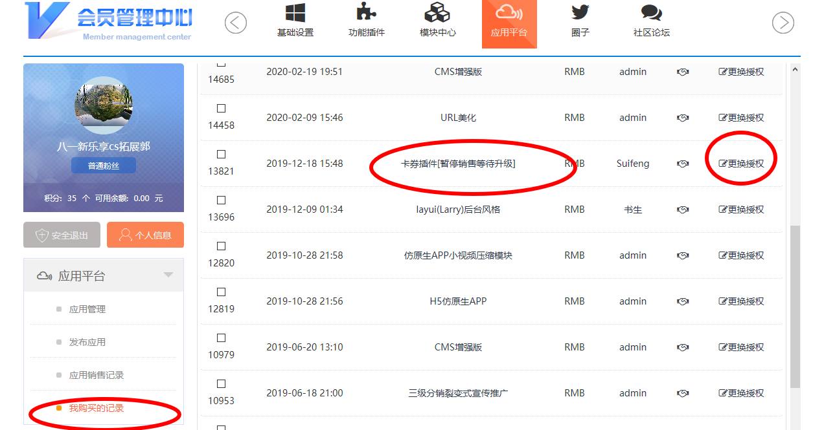Tick checkbox for order 14458
The image size is (813, 430).
[x=221, y=109]
